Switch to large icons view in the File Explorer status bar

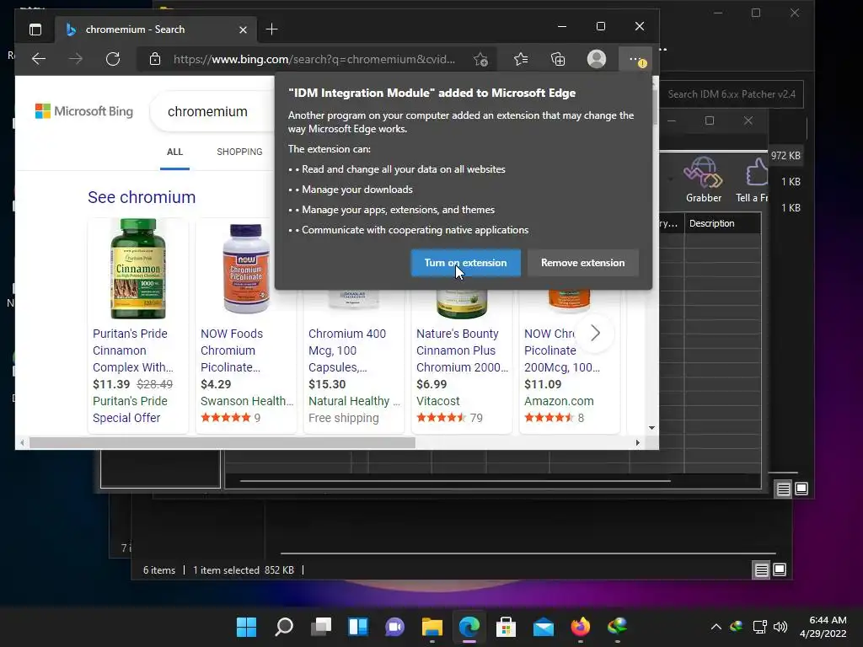(780, 569)
